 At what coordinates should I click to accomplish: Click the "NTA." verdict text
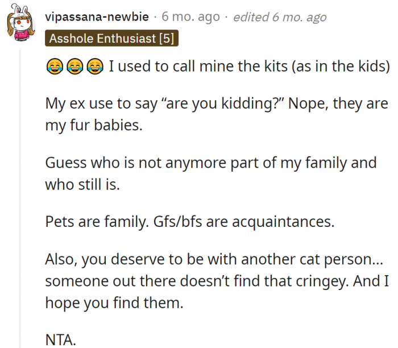(x=60, y=339)
